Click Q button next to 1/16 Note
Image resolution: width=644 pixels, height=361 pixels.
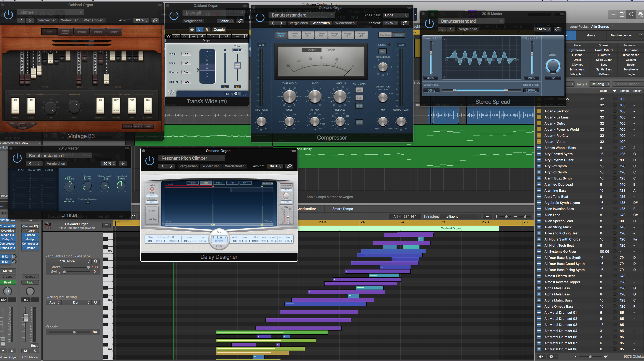[95, 261]
